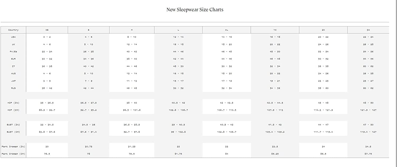Viewport: 397px width, 167px height.
Task: Select the 3X column header
Action: (x=368, y=30)
